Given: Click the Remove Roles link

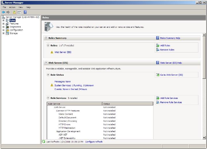Looking at the screenshot, I should click(x=167, y=50).
